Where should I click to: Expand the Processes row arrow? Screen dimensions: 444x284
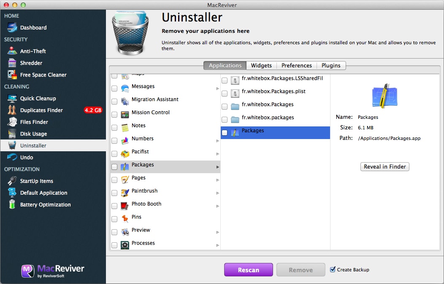[217, 245]
